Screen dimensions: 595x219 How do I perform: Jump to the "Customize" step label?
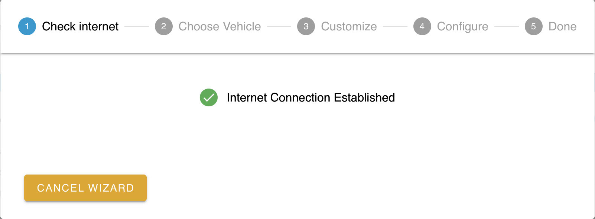[x=349, y=26]
